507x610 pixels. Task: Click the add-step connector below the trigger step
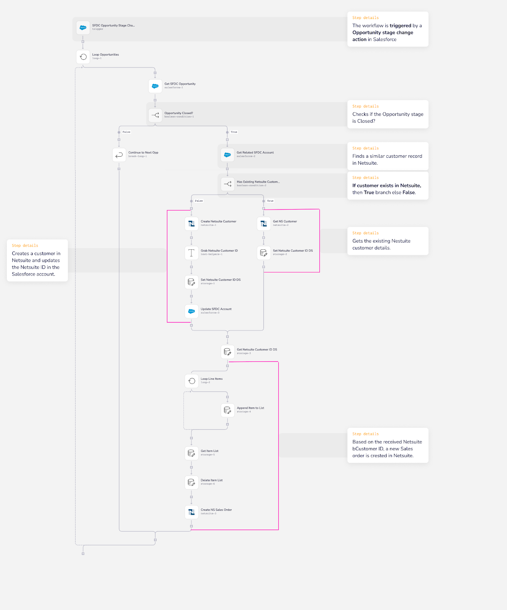[x=83, y=42]
